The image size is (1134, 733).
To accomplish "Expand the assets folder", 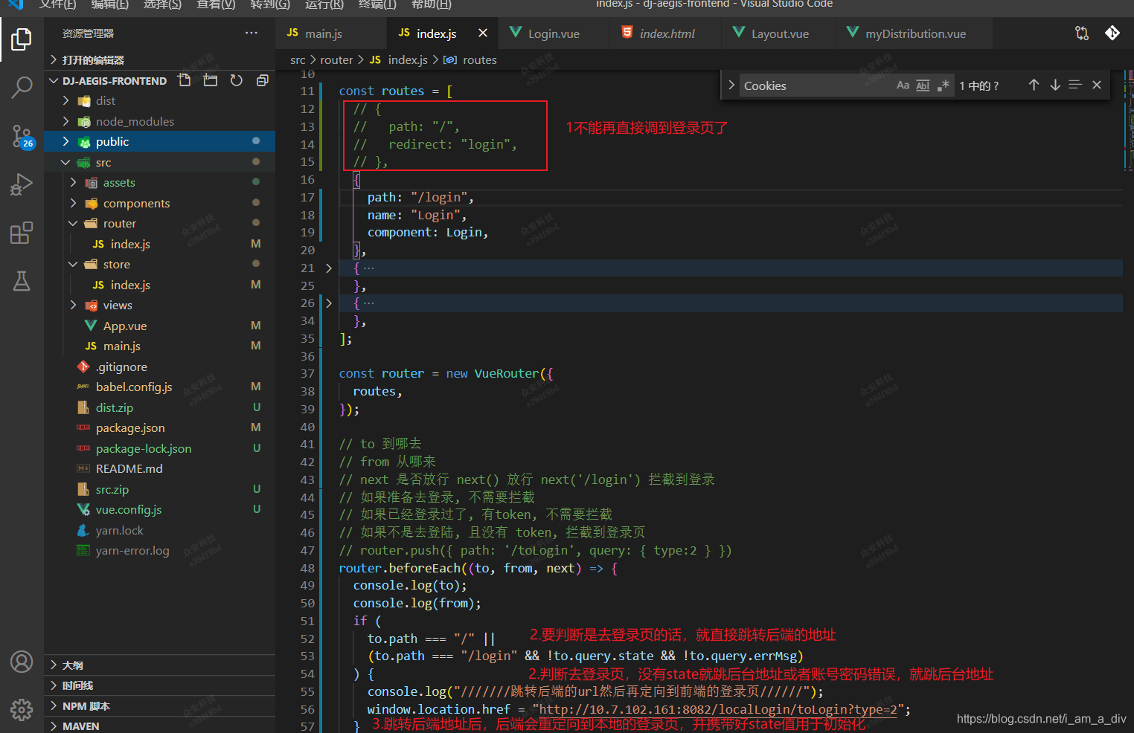I will click(x=160, y=183).
